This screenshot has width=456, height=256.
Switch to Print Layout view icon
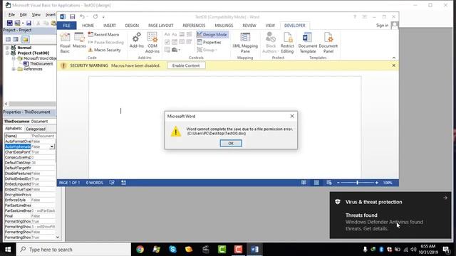[x=316, y=183]
